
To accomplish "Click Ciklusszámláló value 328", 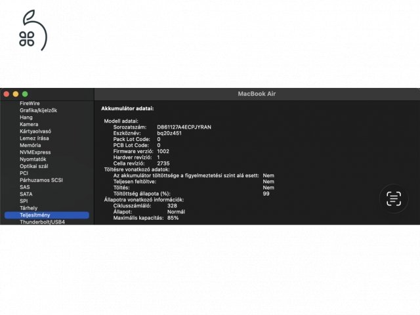I will 172,205.
